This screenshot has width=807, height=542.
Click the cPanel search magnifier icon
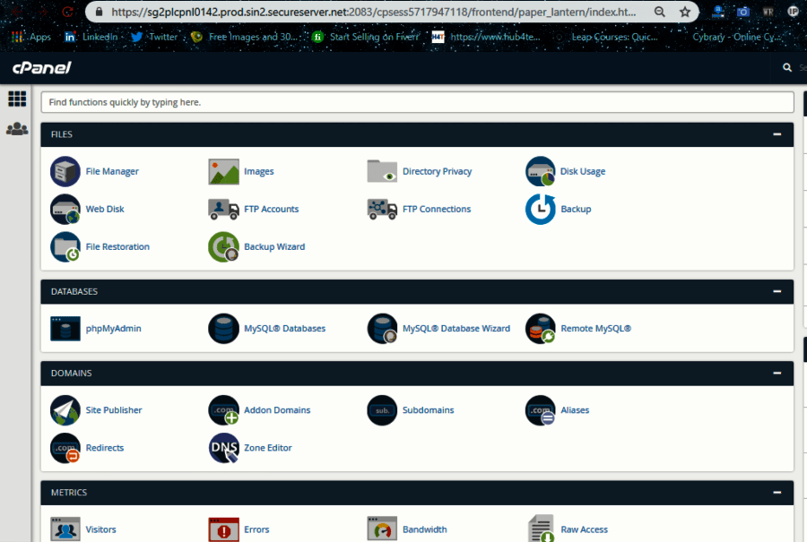pyautogui.click(x=787, y=67)
